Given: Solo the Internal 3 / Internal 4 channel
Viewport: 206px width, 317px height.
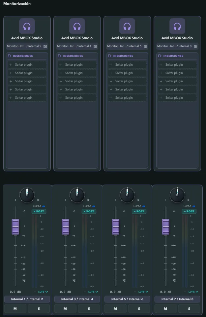Looking at the screenshot, I should 89,309.
